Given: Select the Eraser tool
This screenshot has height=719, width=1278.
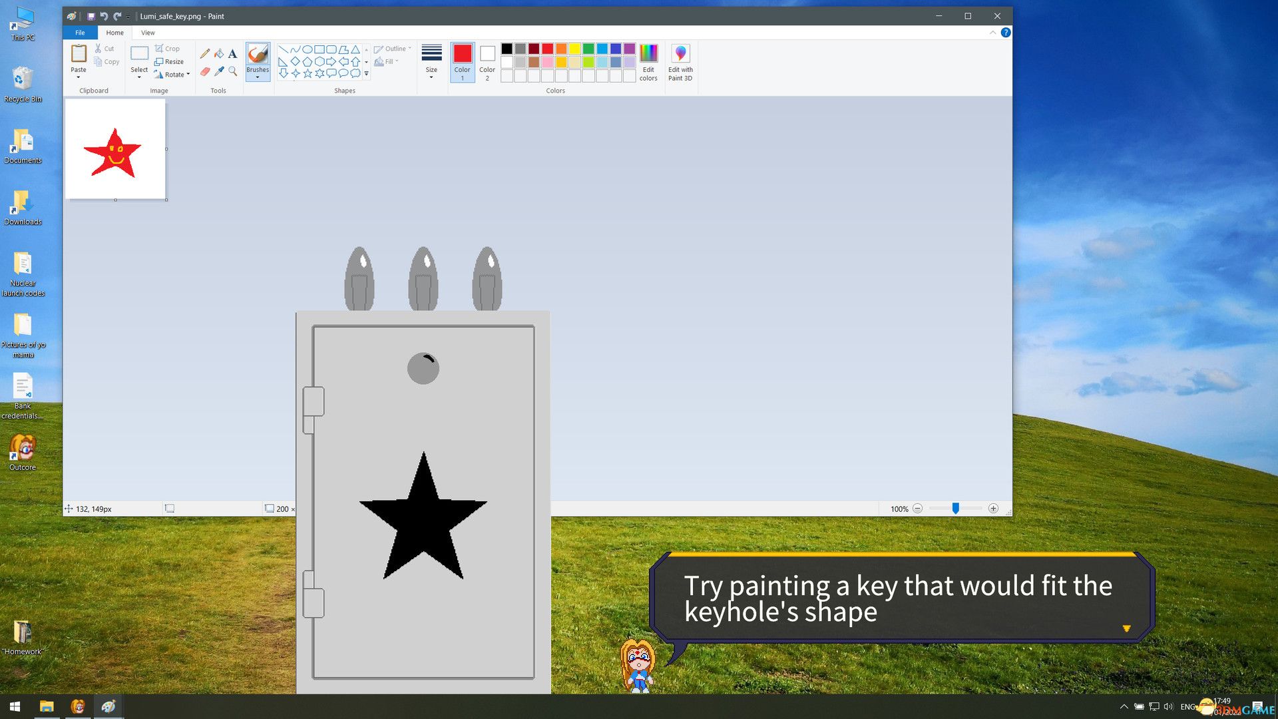Looking at the screenshot, I should [x=205, y=71].
